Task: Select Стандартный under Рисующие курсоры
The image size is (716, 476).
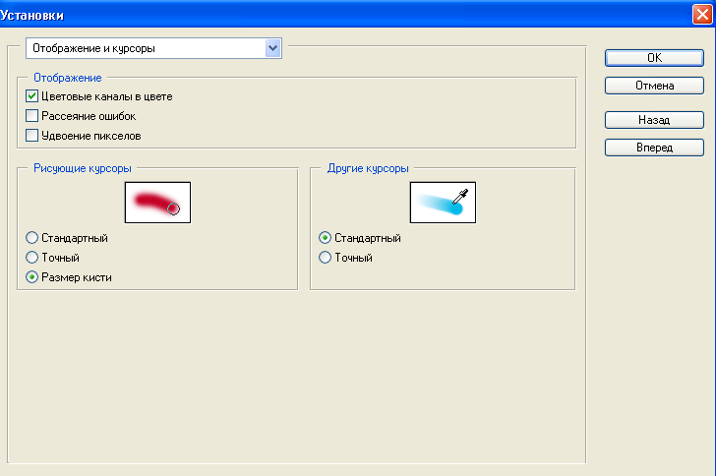Action: point(31,238)
